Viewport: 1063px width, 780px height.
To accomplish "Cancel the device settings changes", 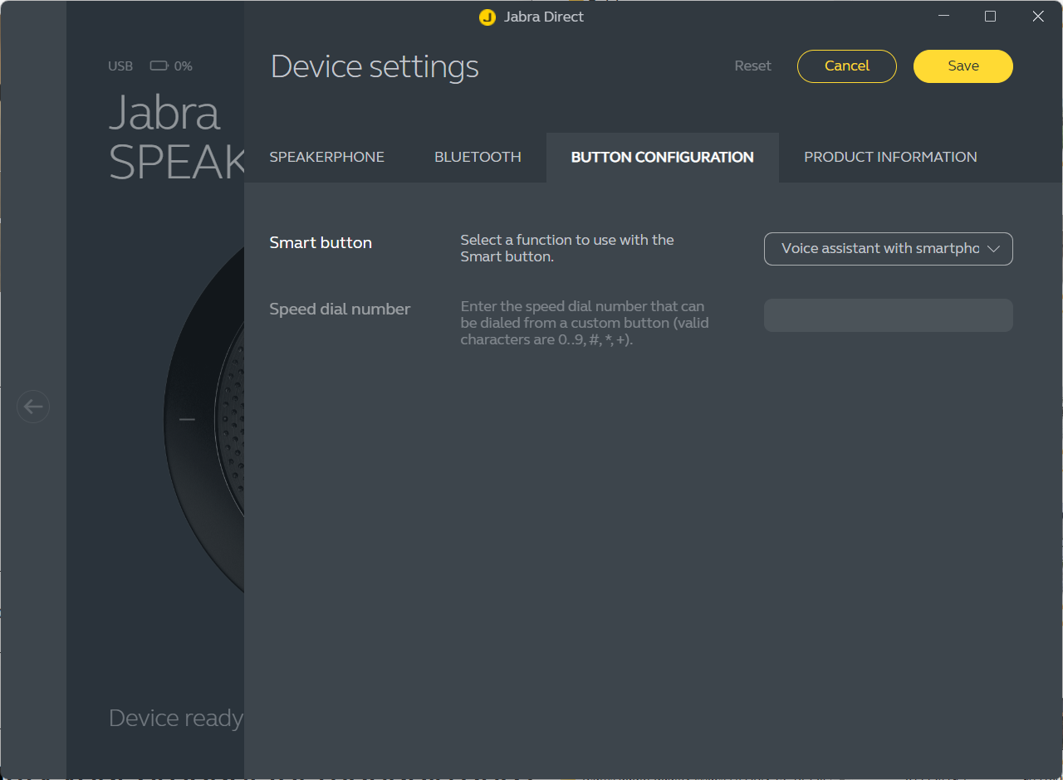I will coord(846,66).
